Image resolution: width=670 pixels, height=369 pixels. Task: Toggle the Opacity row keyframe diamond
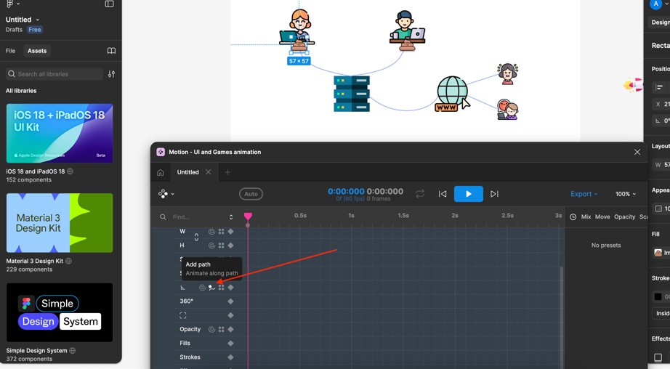click(x=231, y=329)
